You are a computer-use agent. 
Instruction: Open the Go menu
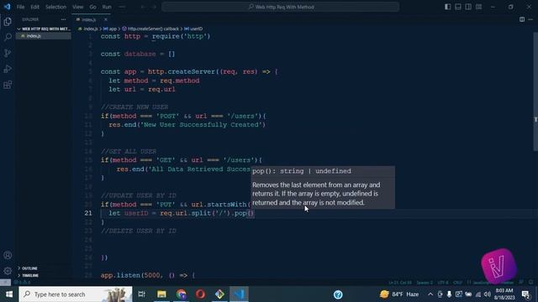coord(93,7)
